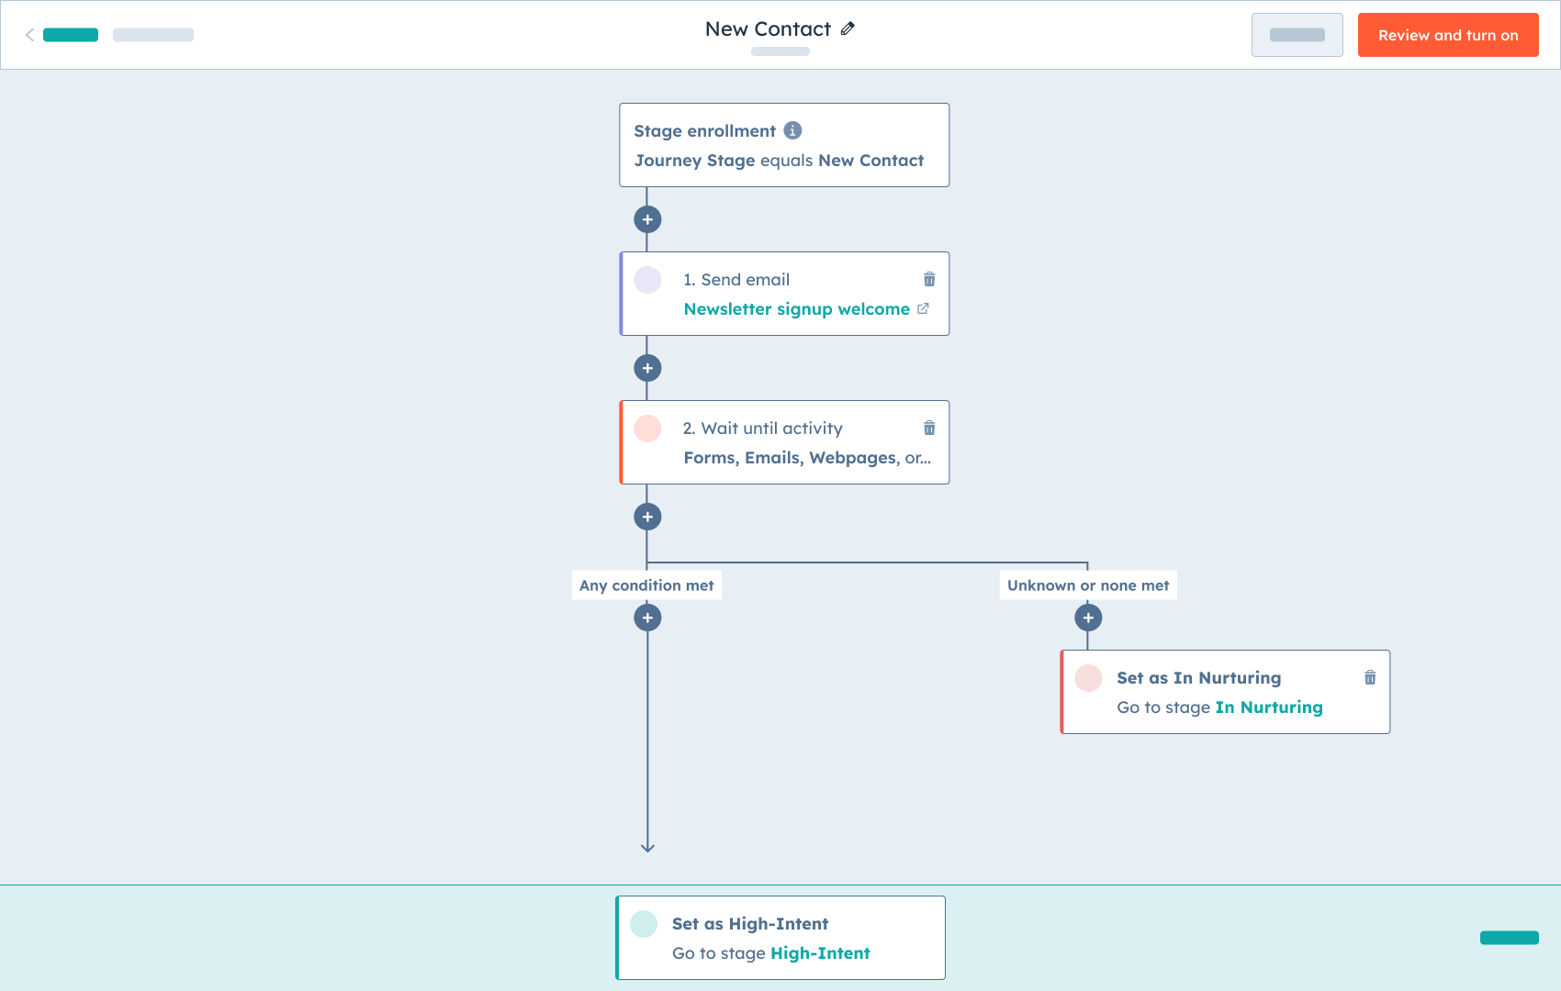Open Newsletter signup welcome external link icon
The height and width of the screenshot is (991, 1561).
[x=923, y=309]
